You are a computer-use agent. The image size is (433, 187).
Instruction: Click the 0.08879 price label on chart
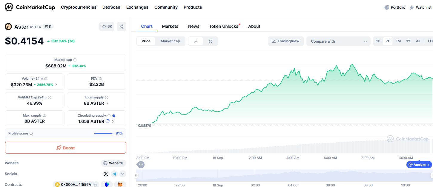point(144,126)
